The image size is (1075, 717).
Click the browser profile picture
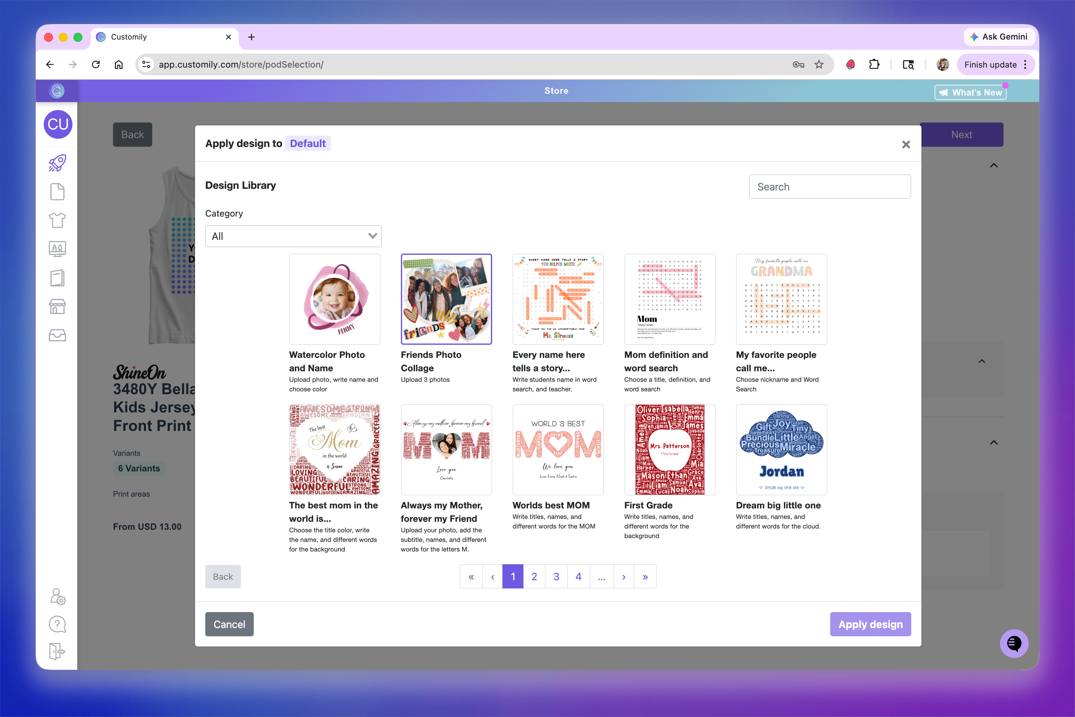coord(942,64)
